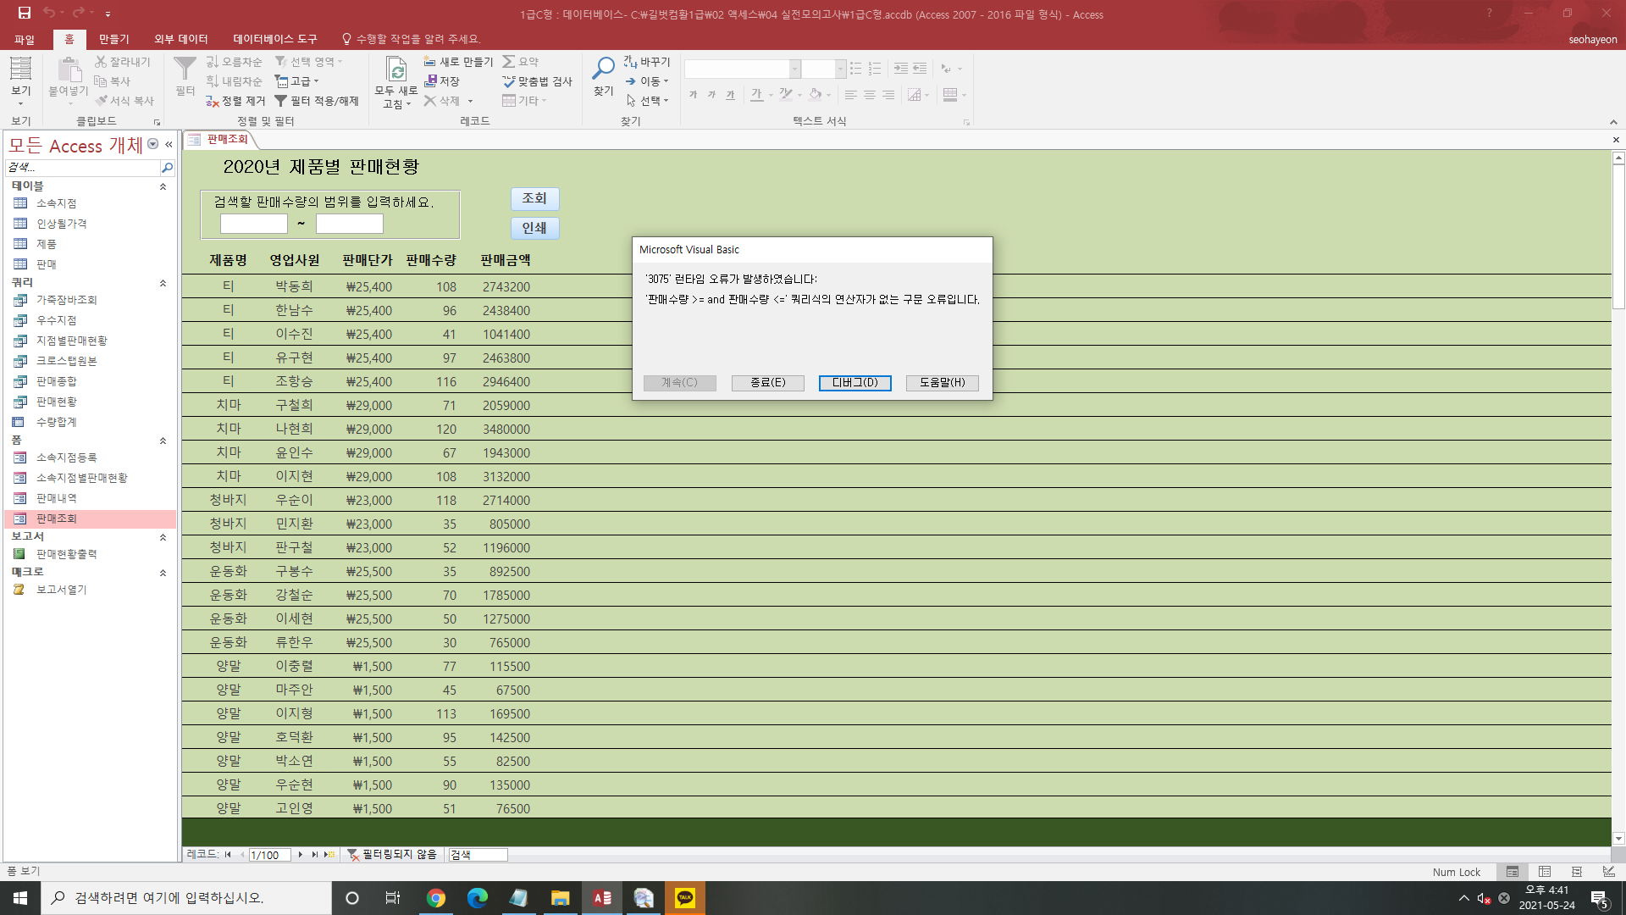Click the Save icon in Quick Access Toolbar

coord(24,13)
